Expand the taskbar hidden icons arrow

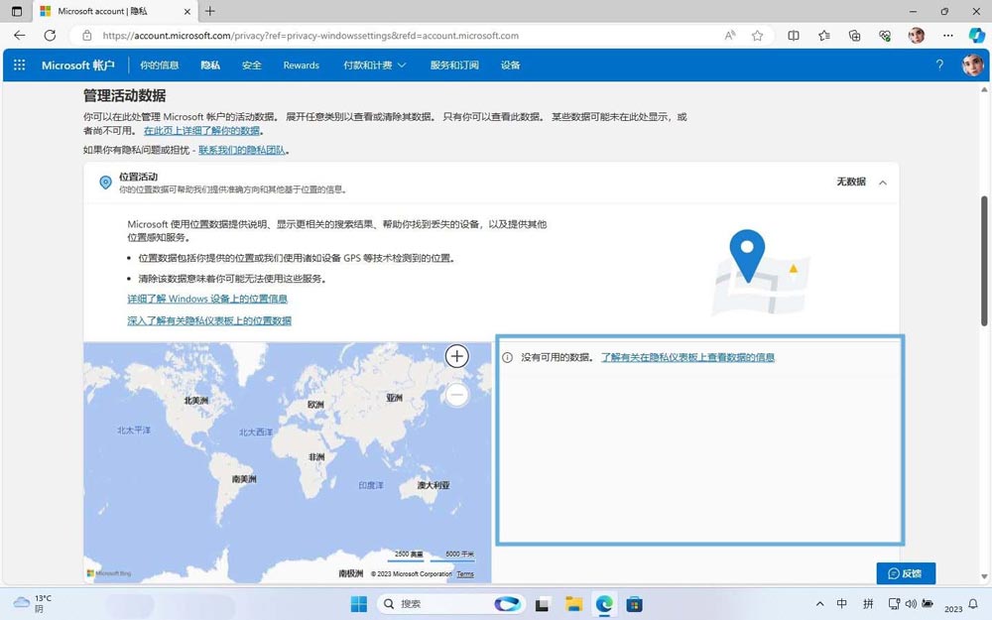[x=819, y=603]
